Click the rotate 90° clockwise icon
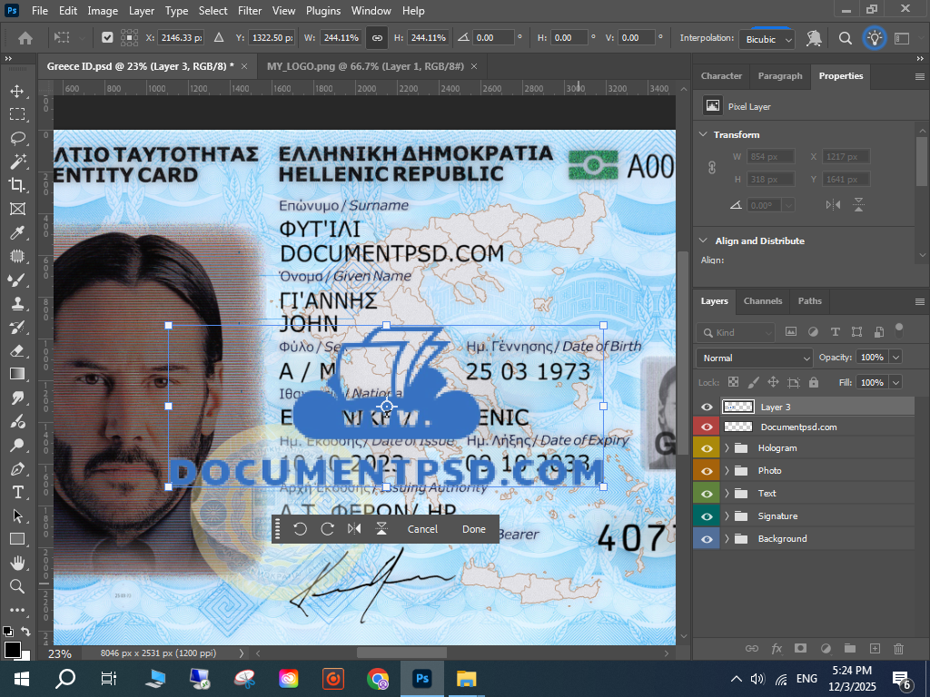Image resolution: width=930 pixels, height=697 pixels. [x=328, y=529]
